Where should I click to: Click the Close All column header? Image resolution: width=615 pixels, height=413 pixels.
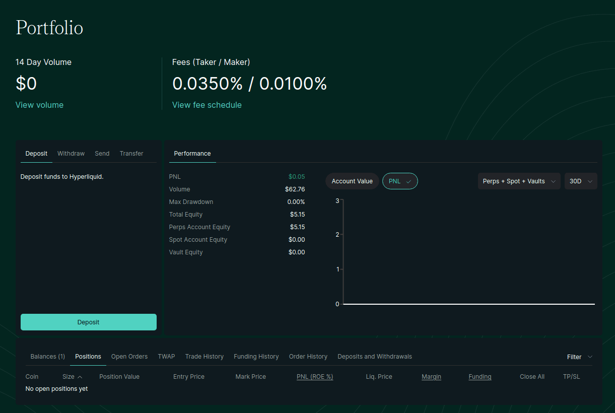point(532,377)
